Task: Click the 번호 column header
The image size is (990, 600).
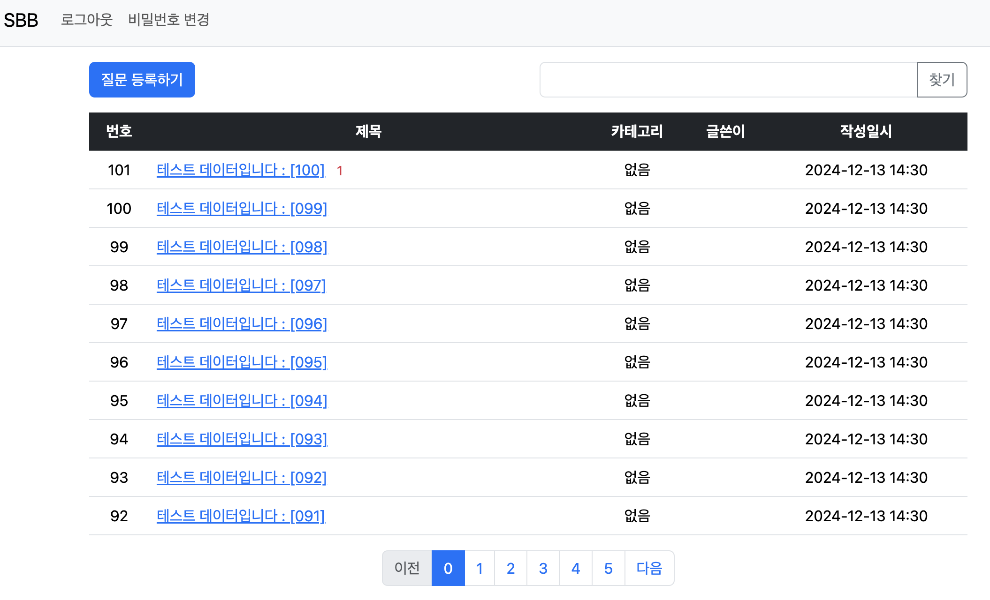Action: coord(119,131)
